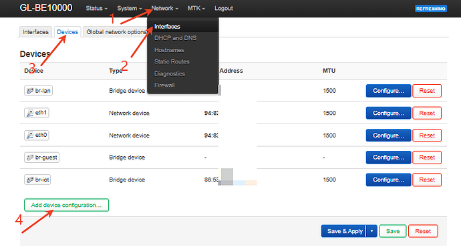Screen dimensions: 461x247
Task: Click the green Save button
Action: (393, 232)
